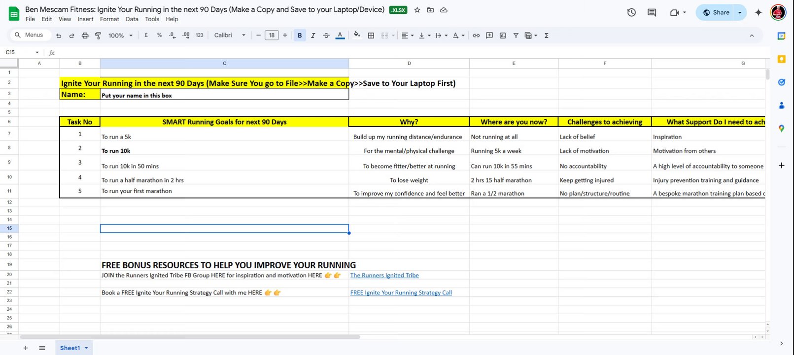Format as currency with pound icon
This screenshot has width=794, height=355.
click(x=146, y=35)
